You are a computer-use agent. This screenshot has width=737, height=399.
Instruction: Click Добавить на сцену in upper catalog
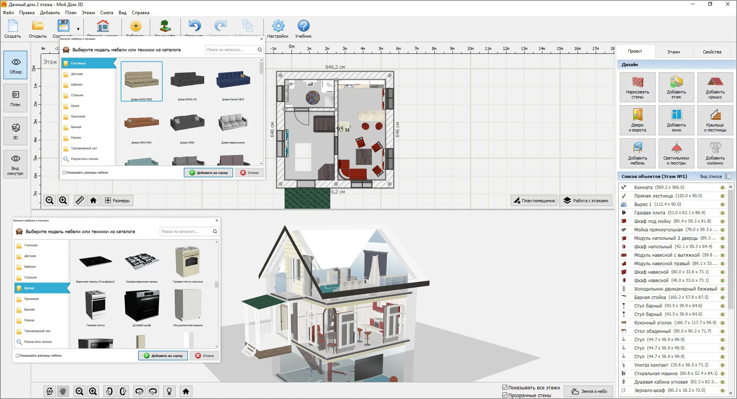[x=208, y=173]
